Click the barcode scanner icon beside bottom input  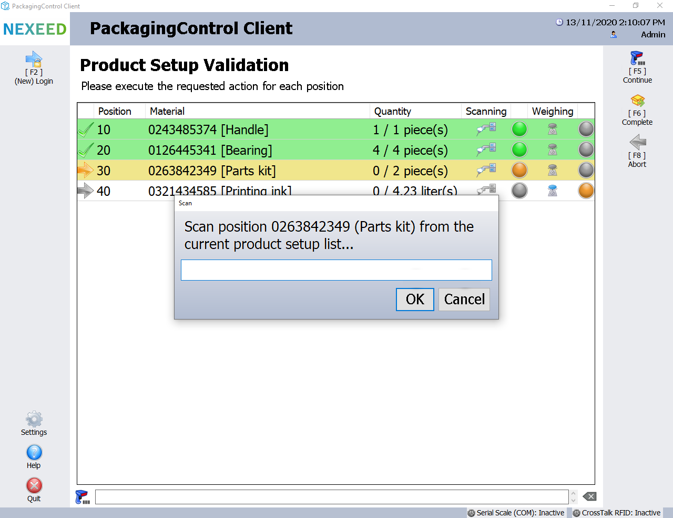point(83,497)
